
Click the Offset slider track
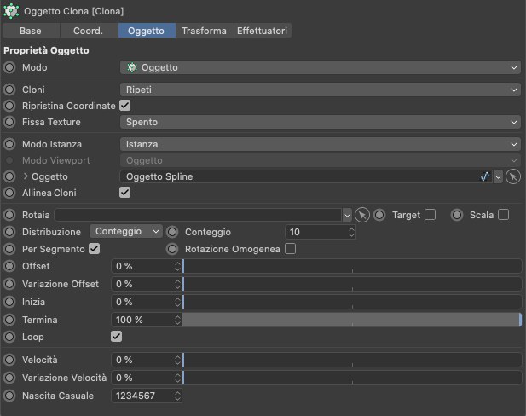coord(352,266)
